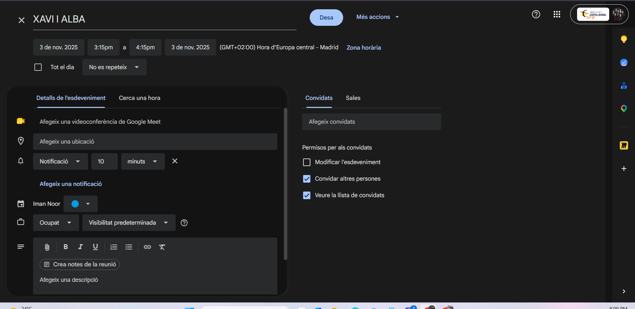Open the Ocupat availability dropdown
This screenshot has width=635, height=309.
pyautogui.click(x=56, y=223)
